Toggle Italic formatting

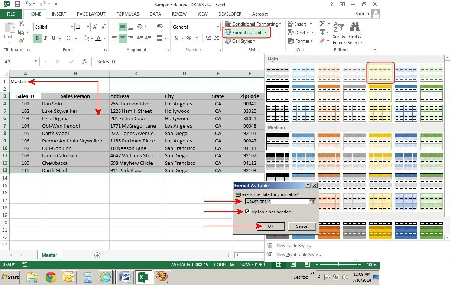(45, 38)
